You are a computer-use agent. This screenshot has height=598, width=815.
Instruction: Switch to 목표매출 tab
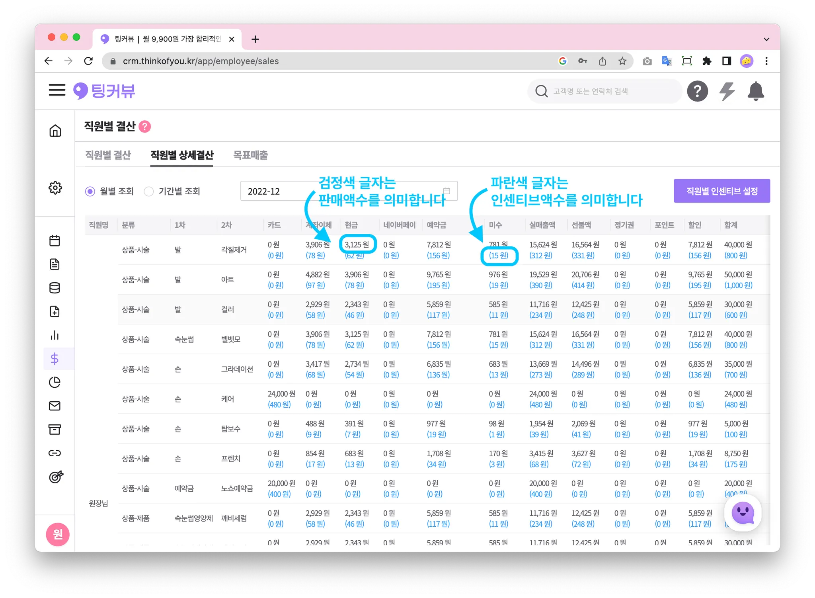click(250, 155)
